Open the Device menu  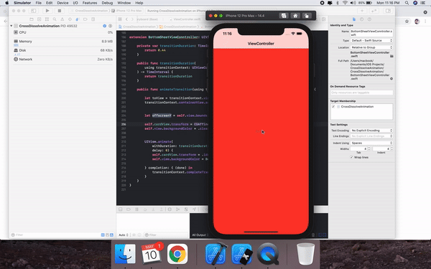(62, 3)
